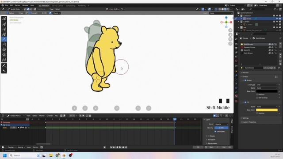Select the Clone sculpt tool
Viewport: 283px width, 159px height.
[x=4, y=60]
